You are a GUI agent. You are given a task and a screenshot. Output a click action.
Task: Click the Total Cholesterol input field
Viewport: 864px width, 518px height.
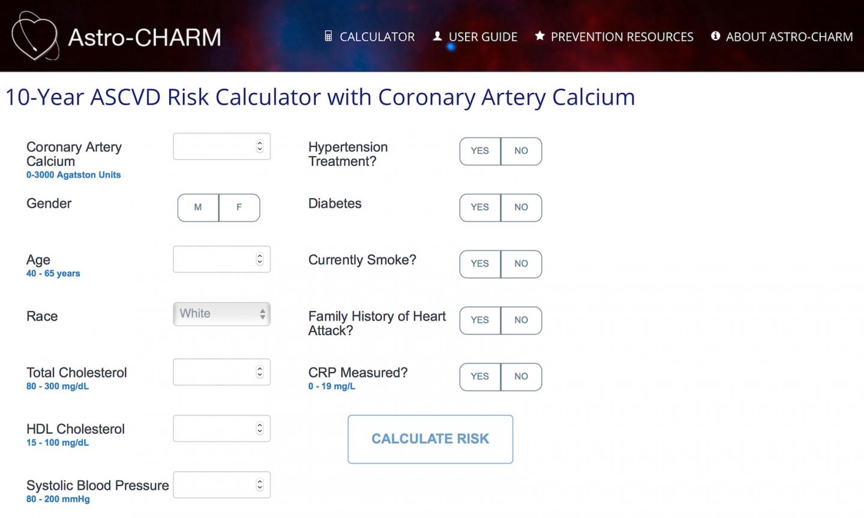tap(222, 372)
